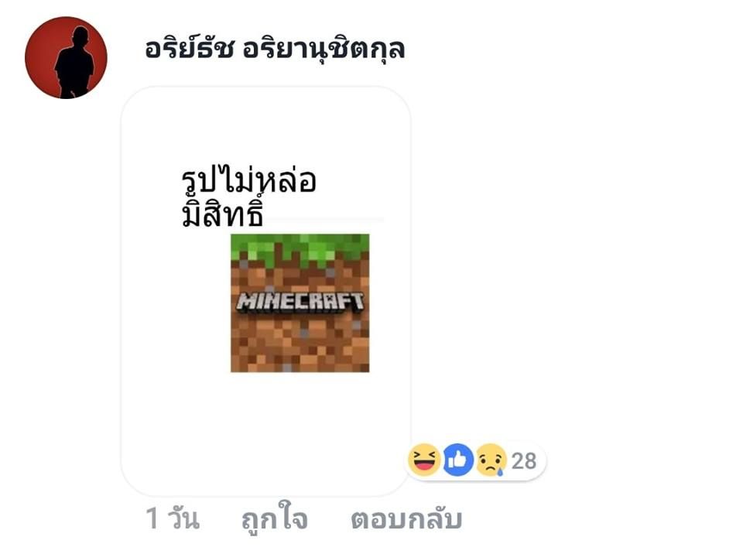The image size is (743, 554).
Task: Open the white comment image bubble
Action: coord(265,291)
